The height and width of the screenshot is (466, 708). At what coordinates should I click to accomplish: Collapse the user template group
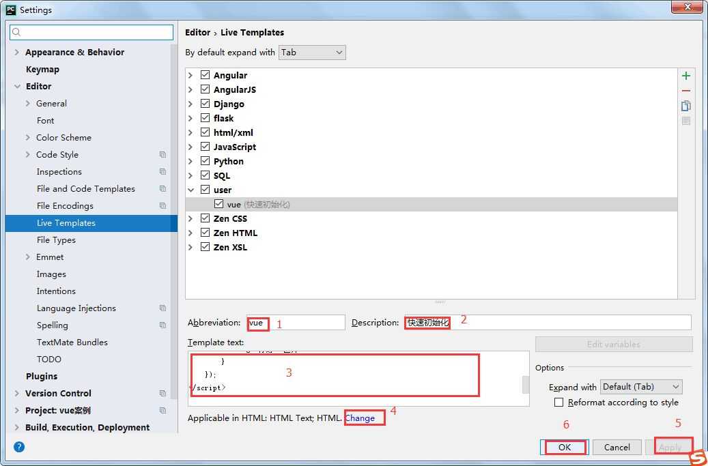[x=190, y=190]
